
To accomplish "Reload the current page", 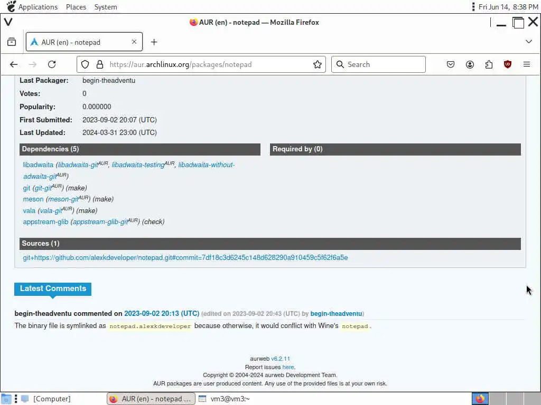I will 52,64.
